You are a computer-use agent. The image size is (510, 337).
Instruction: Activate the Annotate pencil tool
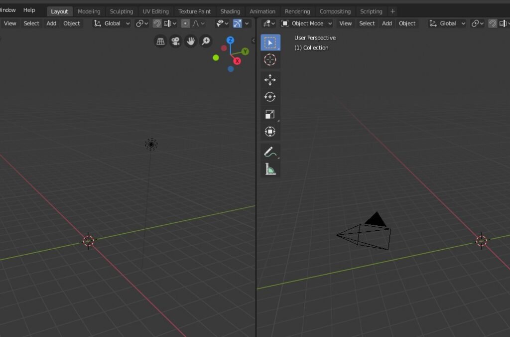[270, 152]
